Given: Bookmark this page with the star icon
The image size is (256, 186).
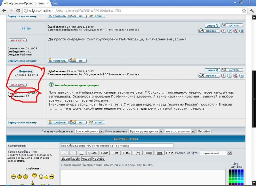Looking at the screenshot, I should coord(244,11).
